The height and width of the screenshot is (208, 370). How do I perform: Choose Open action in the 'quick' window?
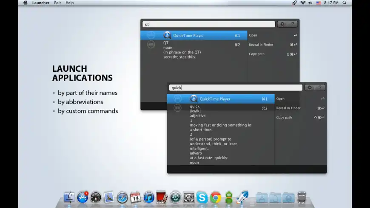[x=300, y=99]
